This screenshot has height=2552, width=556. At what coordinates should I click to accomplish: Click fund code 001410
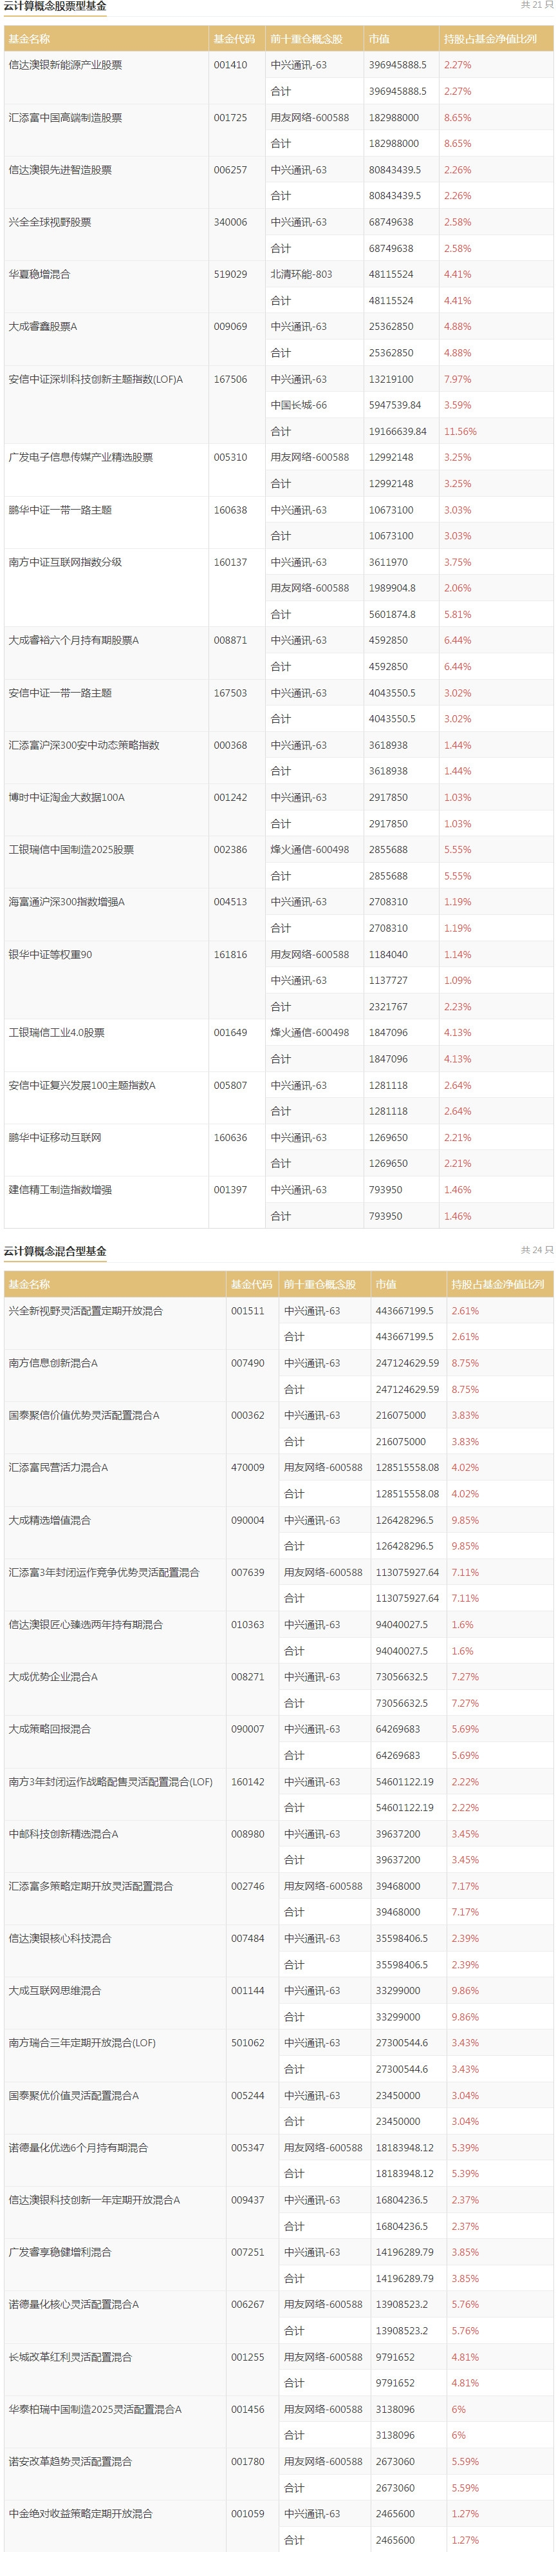(230, 65)
